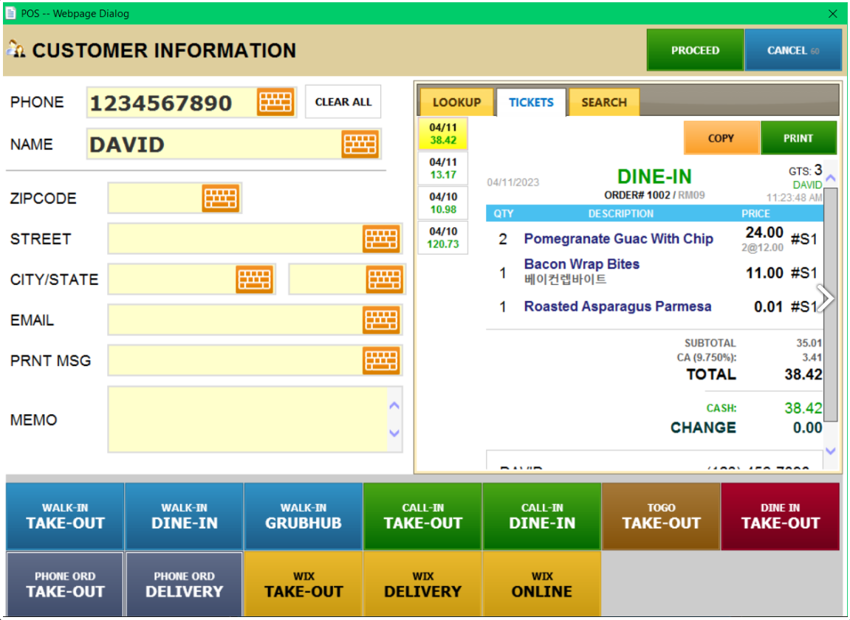Click keyboard icon in the State field

[385, 280]
